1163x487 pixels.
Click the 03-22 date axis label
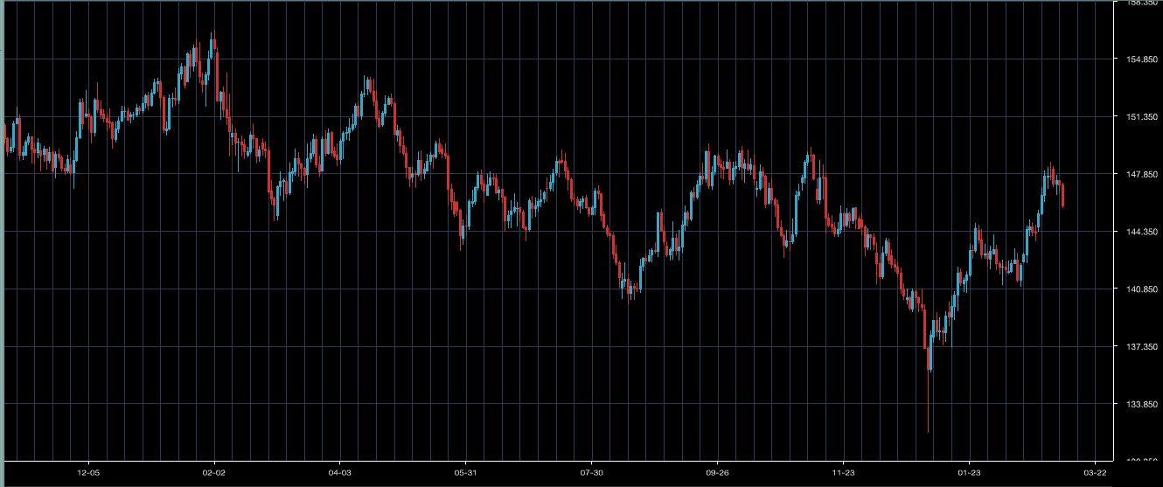(1096, 472)
